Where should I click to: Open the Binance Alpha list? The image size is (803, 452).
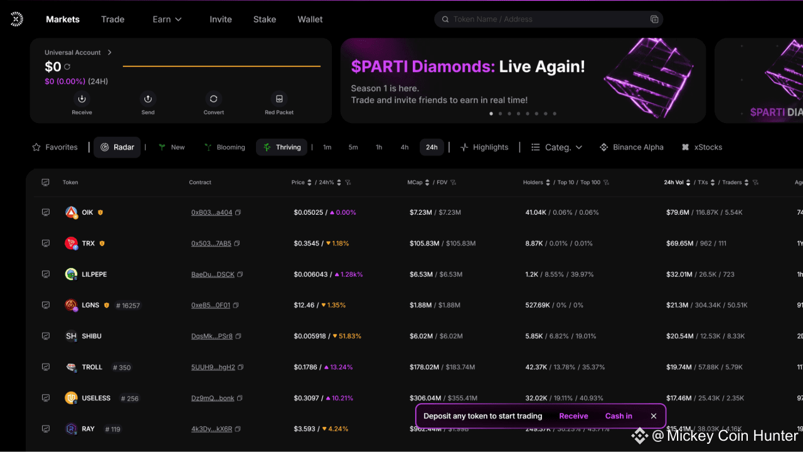[x=632, y=148]
